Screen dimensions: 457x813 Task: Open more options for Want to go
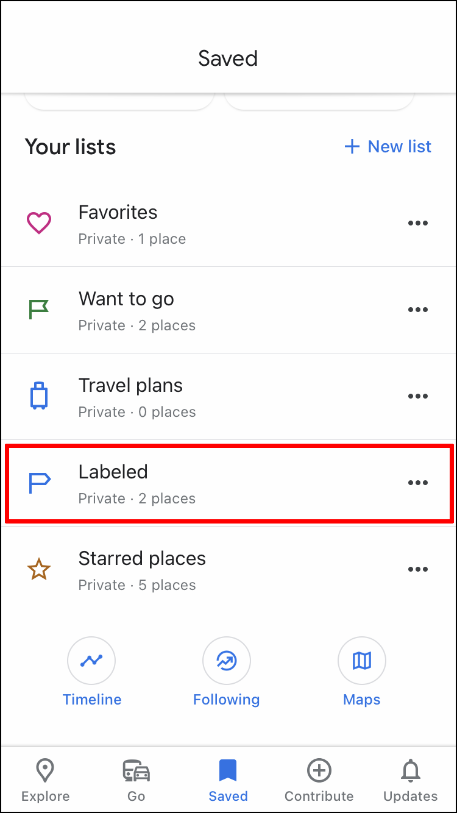(x=418, y=310)
